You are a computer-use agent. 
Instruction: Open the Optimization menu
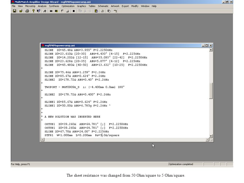point(68,6)
